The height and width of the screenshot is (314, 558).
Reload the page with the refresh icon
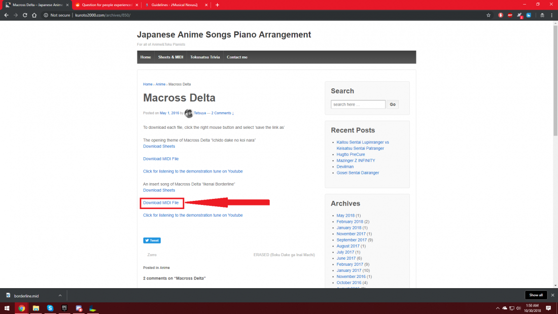(x=24, y=15)
